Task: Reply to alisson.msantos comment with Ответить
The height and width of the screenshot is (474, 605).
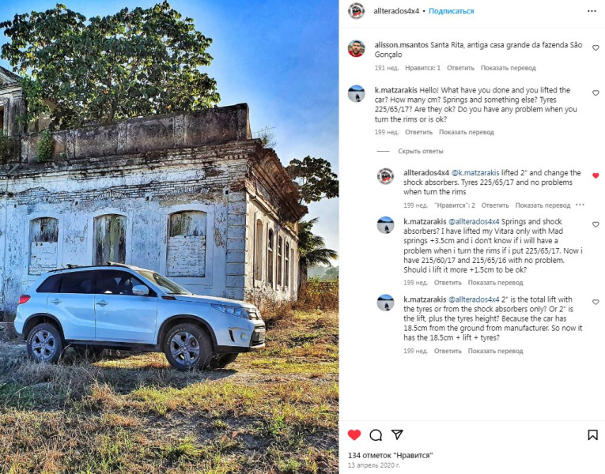Action: 460,68
